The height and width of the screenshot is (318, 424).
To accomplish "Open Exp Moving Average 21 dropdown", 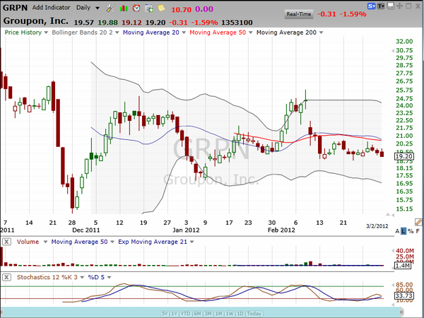I will (x=192, y=242).
